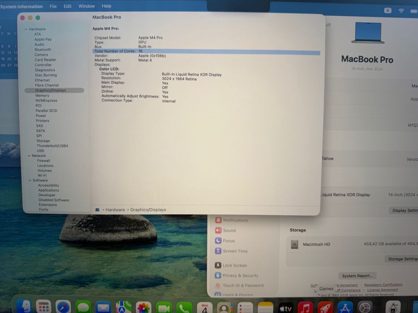Open Apple TV from the dock
The width and height of the screenshot is (418, 313).
click(285, 308)
